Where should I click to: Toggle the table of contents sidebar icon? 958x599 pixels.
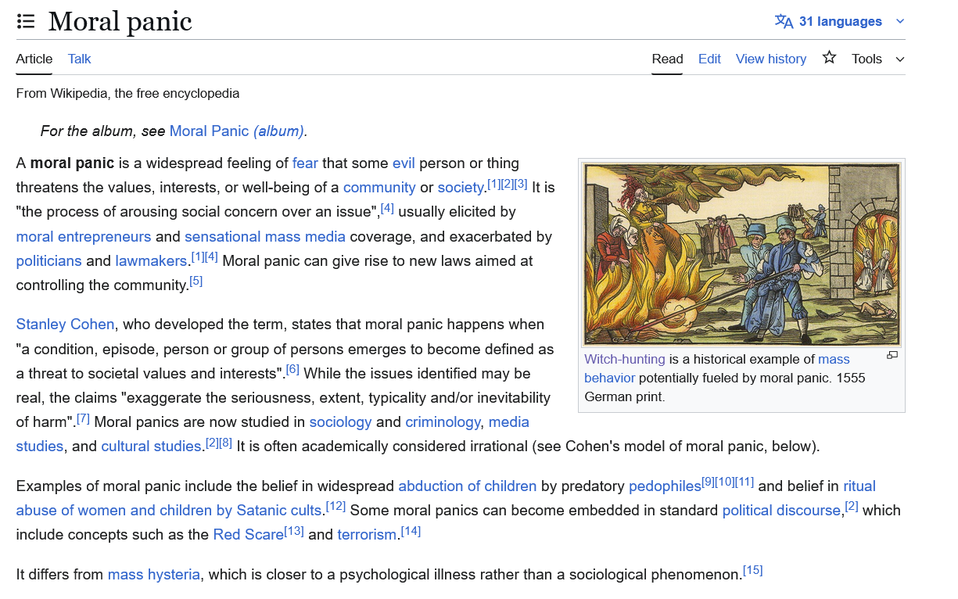[x=26, y=21]
